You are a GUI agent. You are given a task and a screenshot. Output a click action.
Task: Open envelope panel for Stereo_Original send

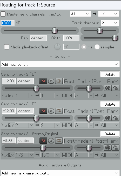click(116, 148)
